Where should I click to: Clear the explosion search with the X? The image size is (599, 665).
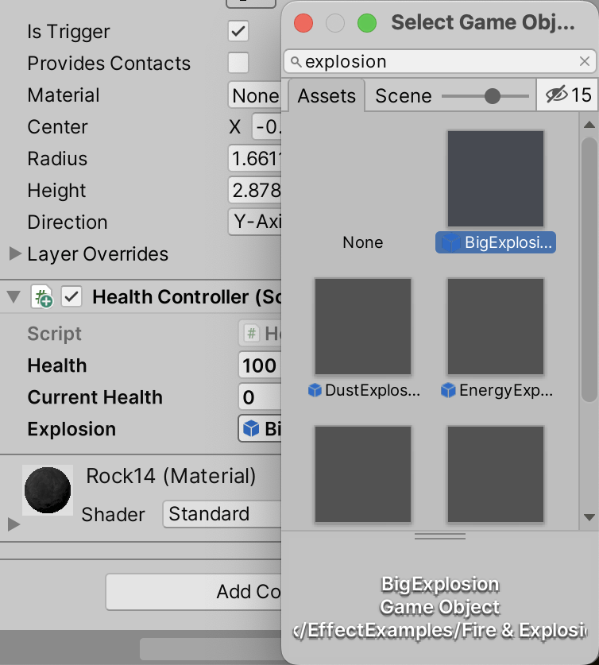click(x=584, y=61)
